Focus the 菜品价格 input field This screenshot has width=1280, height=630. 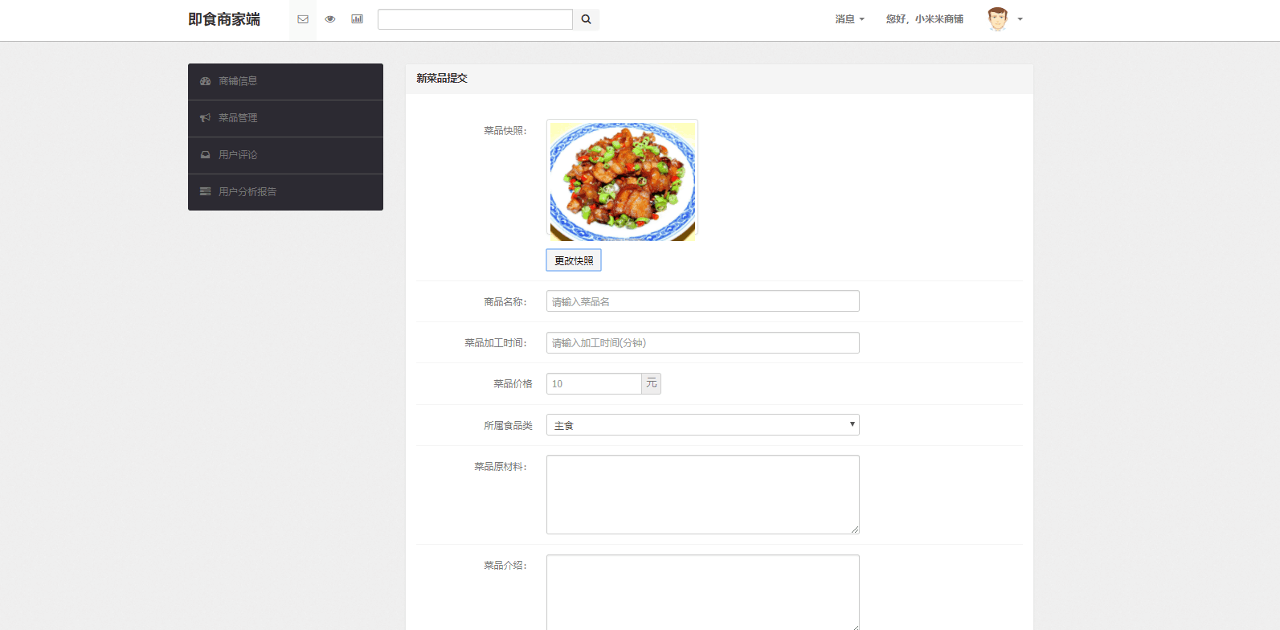pos(594,384)
